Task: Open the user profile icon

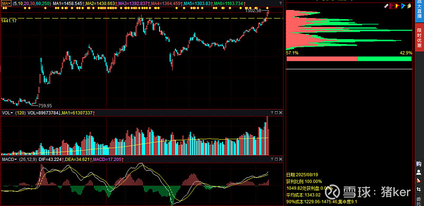Action: tap(419, 172)
